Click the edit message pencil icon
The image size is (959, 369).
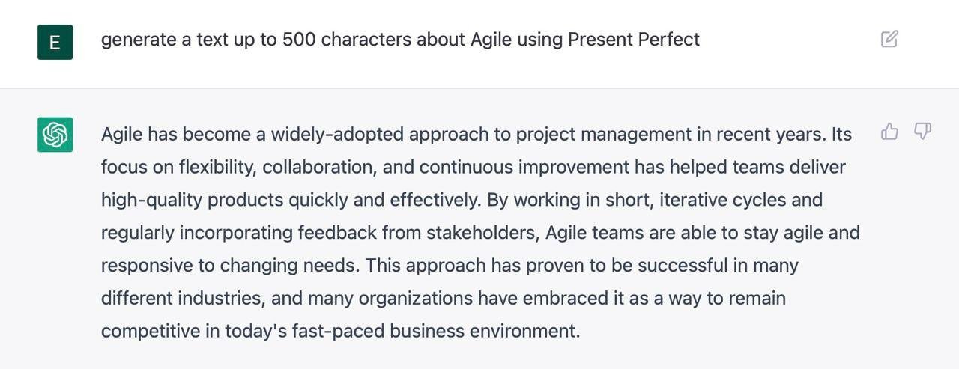(889, 40)
